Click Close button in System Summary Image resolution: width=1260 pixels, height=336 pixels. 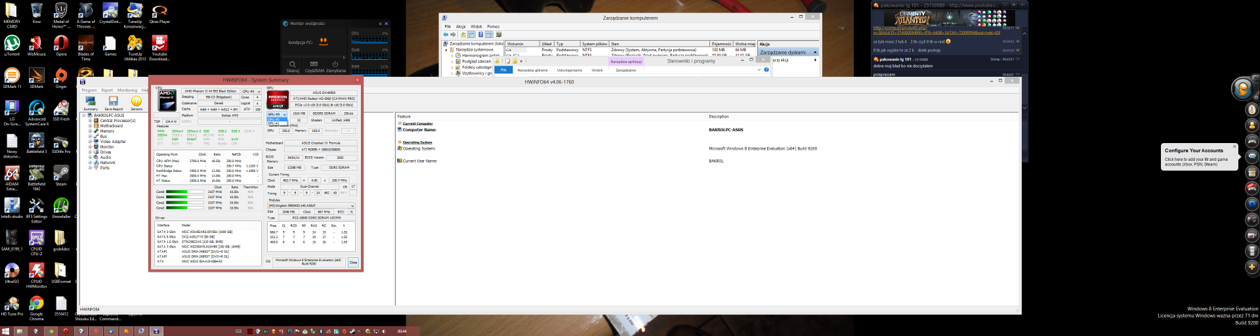(353, 262)
